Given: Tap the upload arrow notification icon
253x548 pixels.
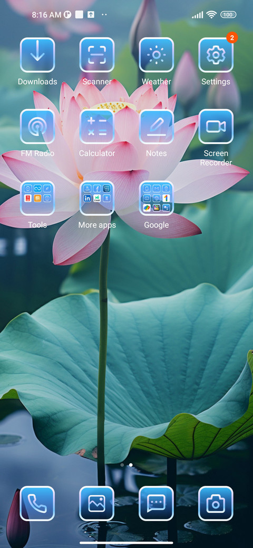Looking at the screenshot, I should tap(91, 15).
